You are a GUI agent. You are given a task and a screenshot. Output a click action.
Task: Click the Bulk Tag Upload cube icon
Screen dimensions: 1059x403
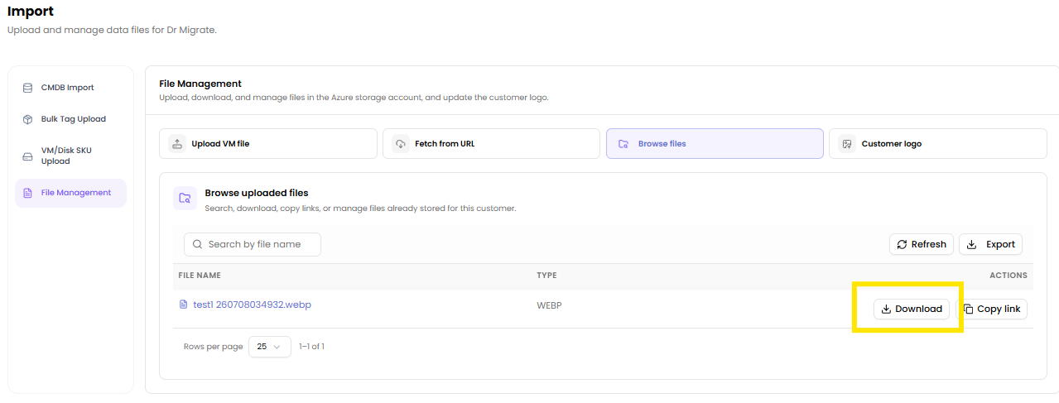pos(27,119)
